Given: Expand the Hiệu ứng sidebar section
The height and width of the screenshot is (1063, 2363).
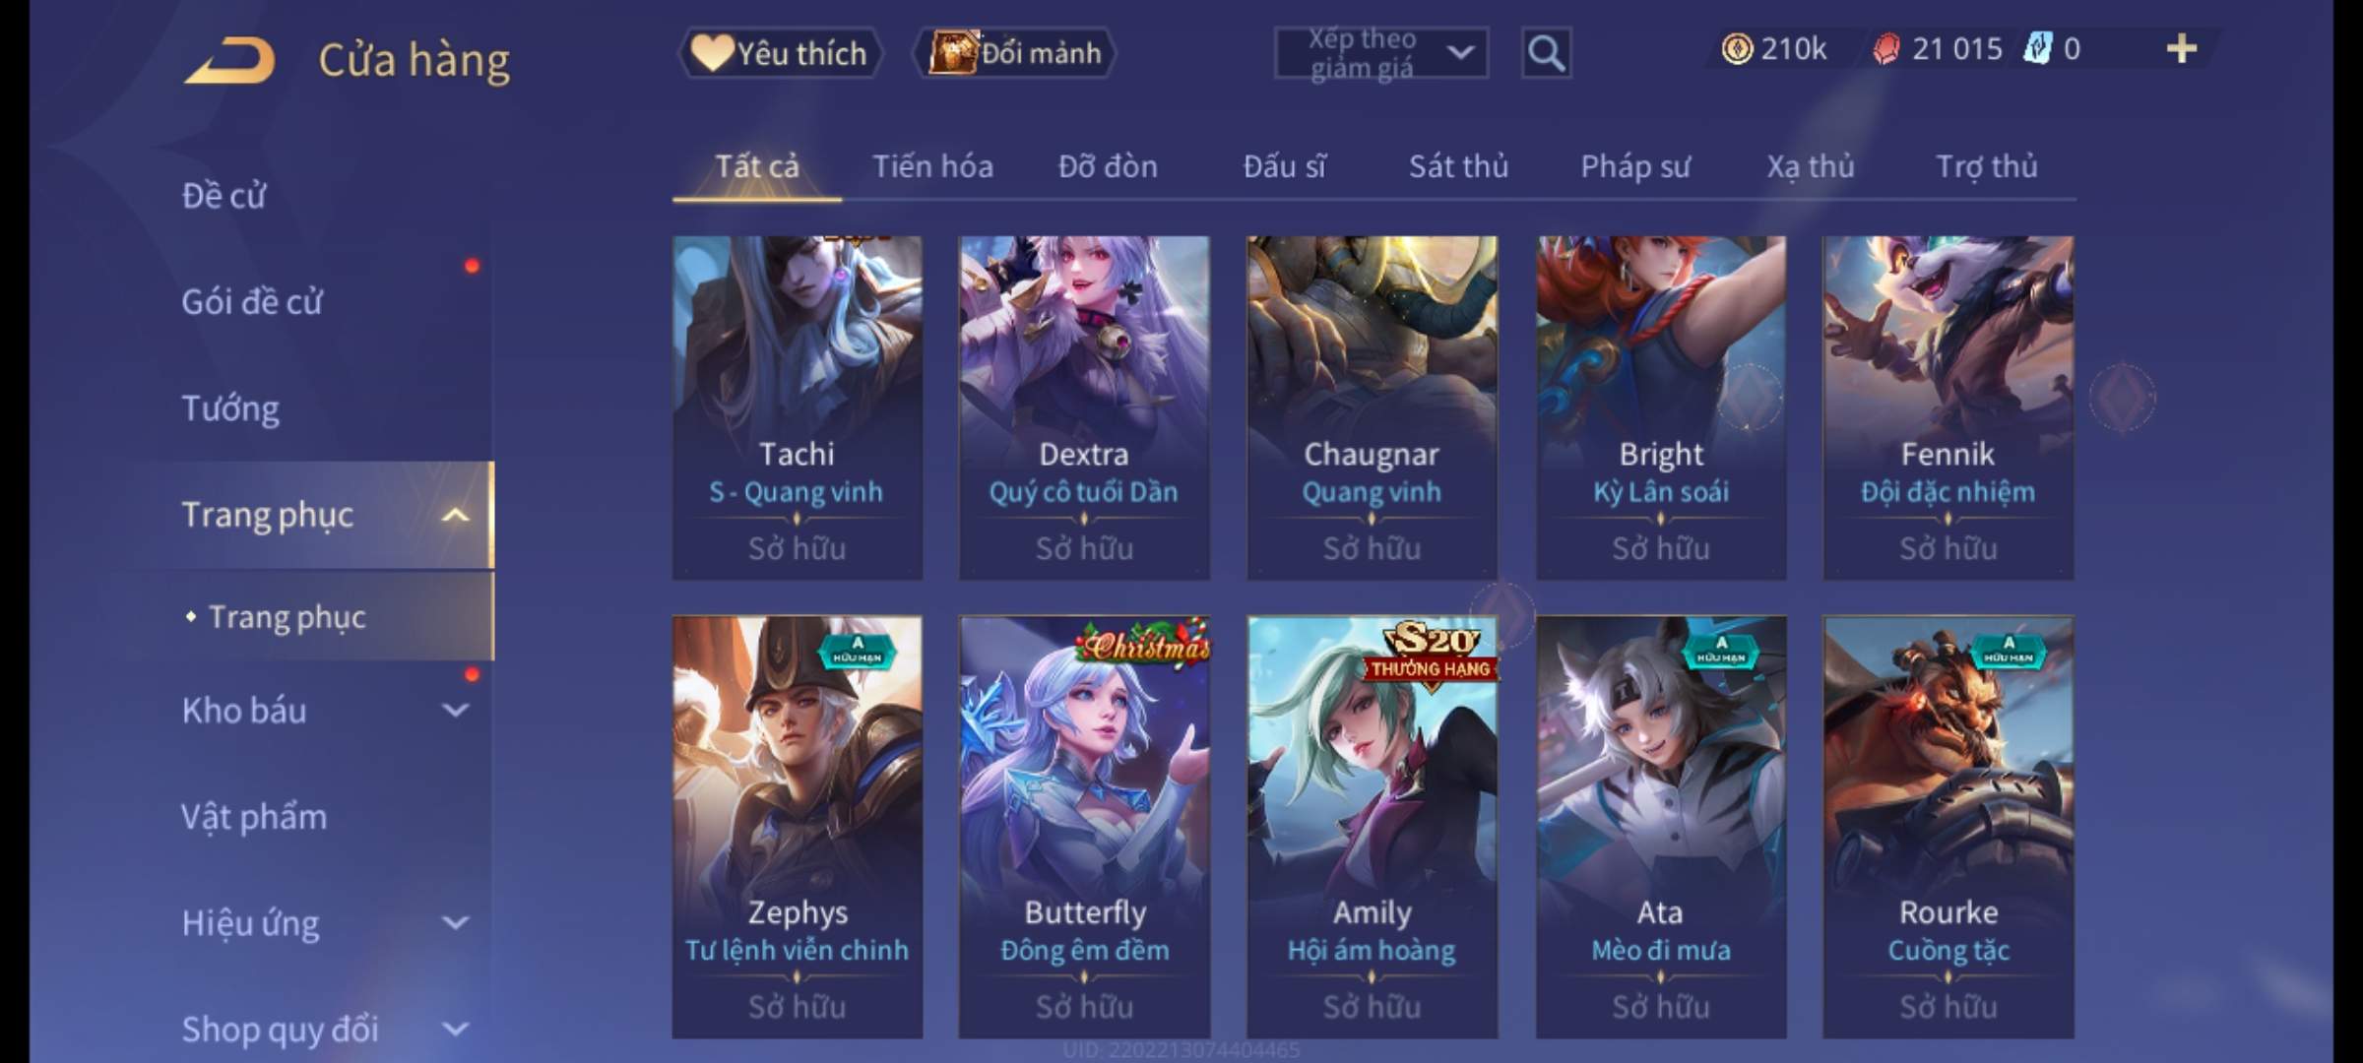Looking at the screenshot, I should coord(455,922).
